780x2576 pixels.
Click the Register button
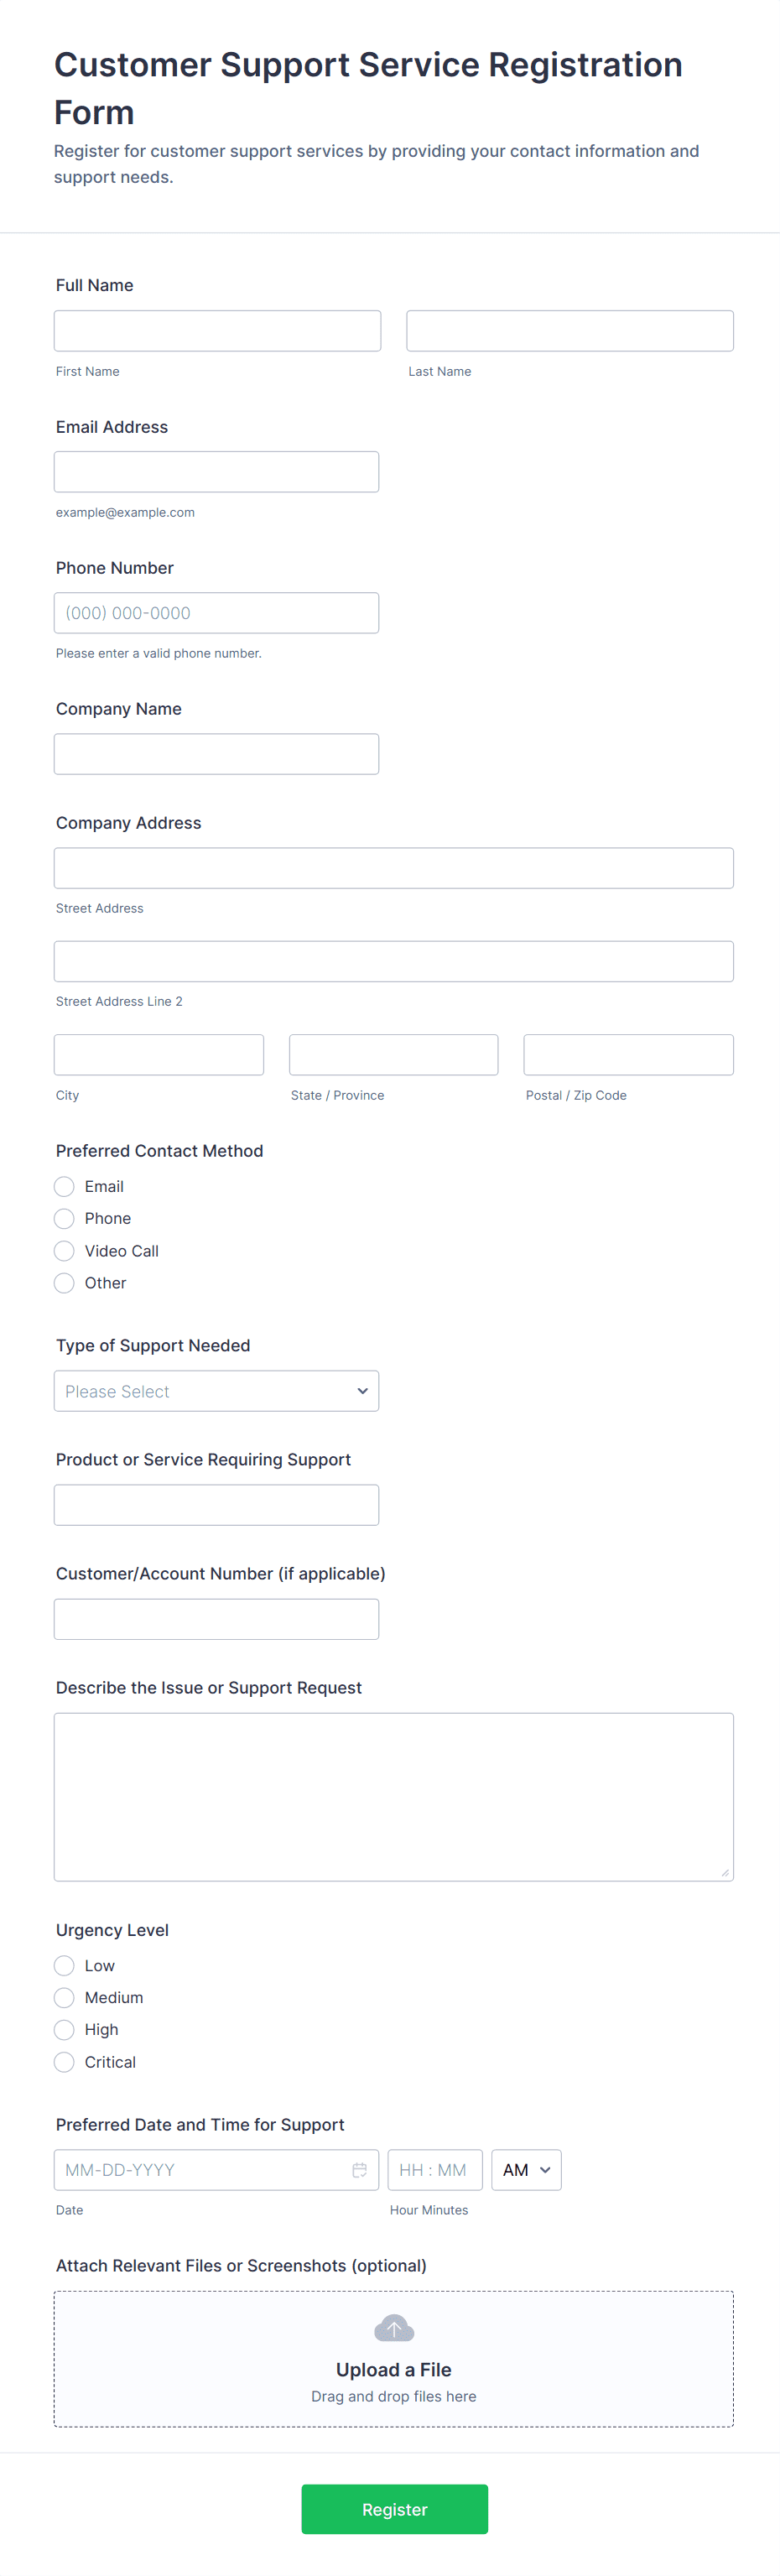394,2508
